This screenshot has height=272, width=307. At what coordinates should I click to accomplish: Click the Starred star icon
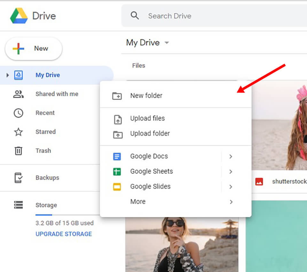pos(19,132)
